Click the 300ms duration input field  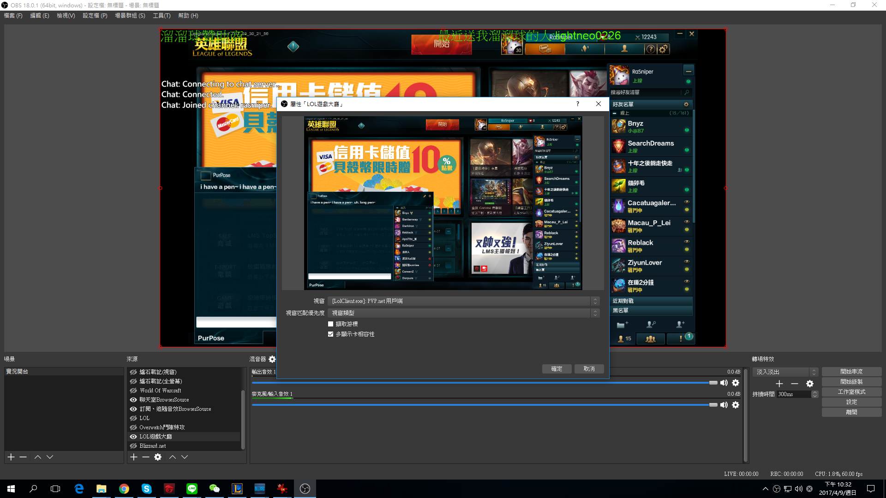pos(794,394)
